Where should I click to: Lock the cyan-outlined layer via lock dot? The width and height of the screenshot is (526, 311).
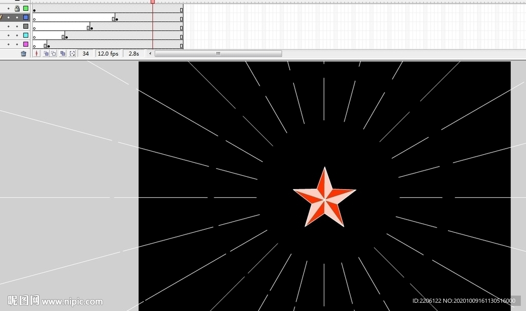pyautogui.click(x=17, y=35)
